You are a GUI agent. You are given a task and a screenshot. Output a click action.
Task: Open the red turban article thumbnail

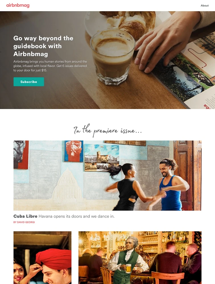tap(42, 258)
